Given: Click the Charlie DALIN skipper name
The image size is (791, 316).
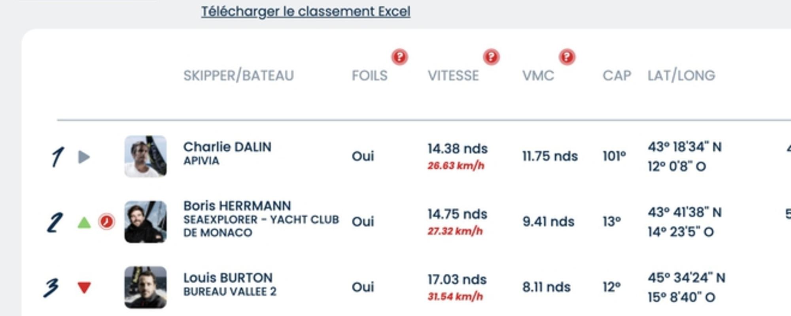Looking at the screenshot, I should tap(227, 147).
